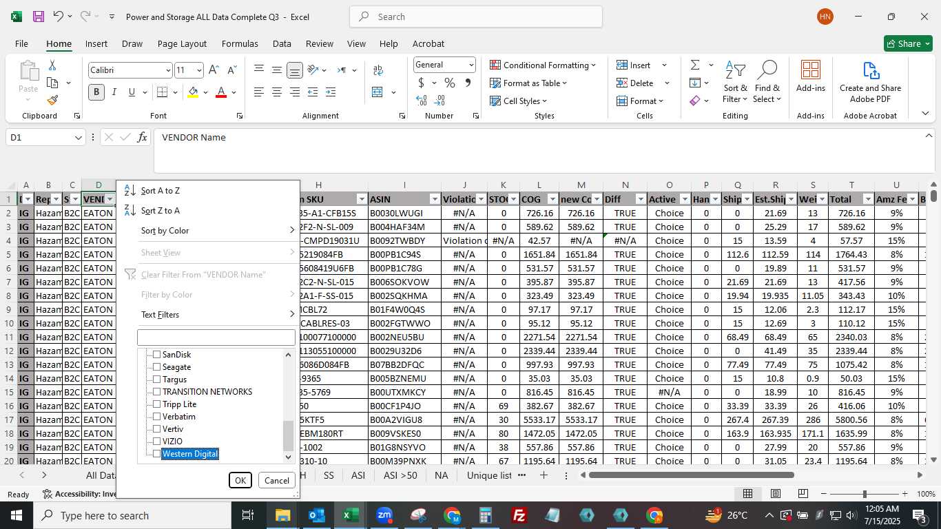The height and width of the screenshot is (529, 941).
Task: Click the Save icon in title bar
Action: [x=38, y=17]
